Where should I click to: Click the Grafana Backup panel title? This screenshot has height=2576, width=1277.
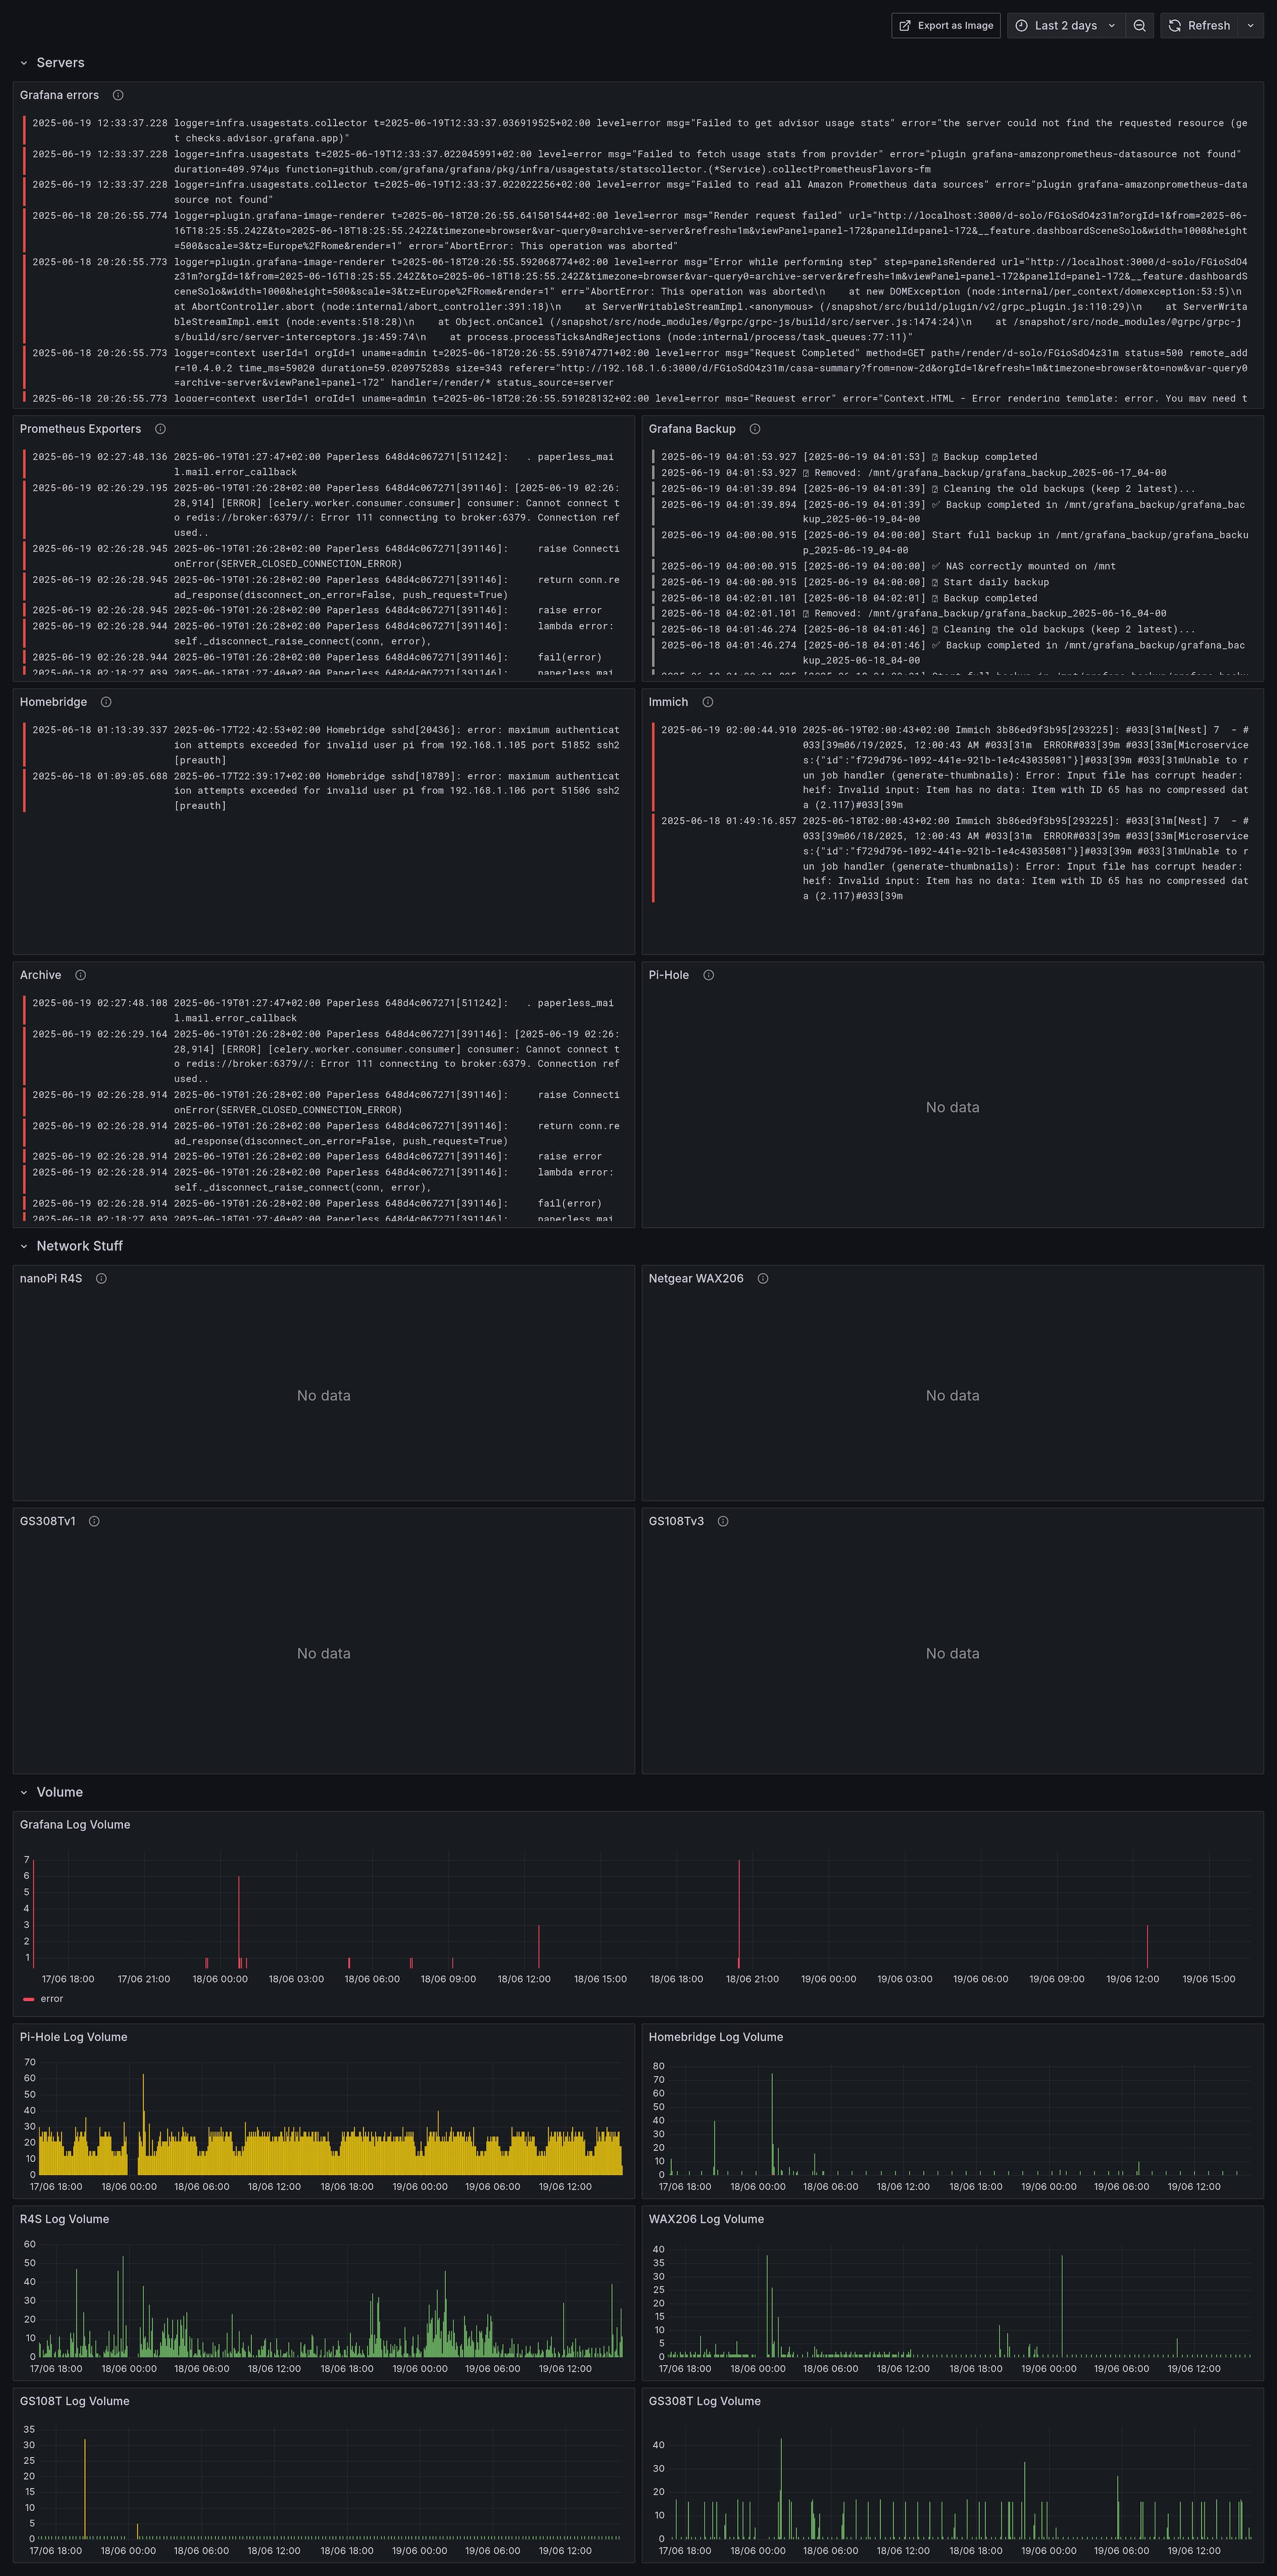click(x=691, y=429)
